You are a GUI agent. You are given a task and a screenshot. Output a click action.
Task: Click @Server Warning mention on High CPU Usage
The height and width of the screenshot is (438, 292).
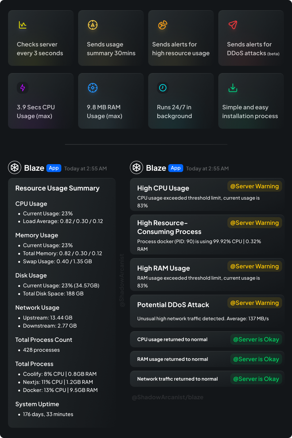click(255, 186)
